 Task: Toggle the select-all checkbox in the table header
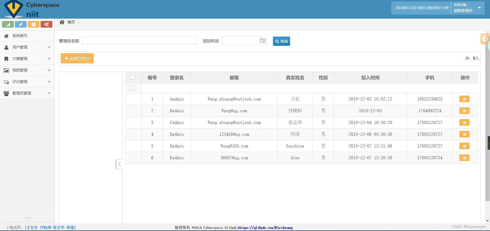(x=133, y=77)
